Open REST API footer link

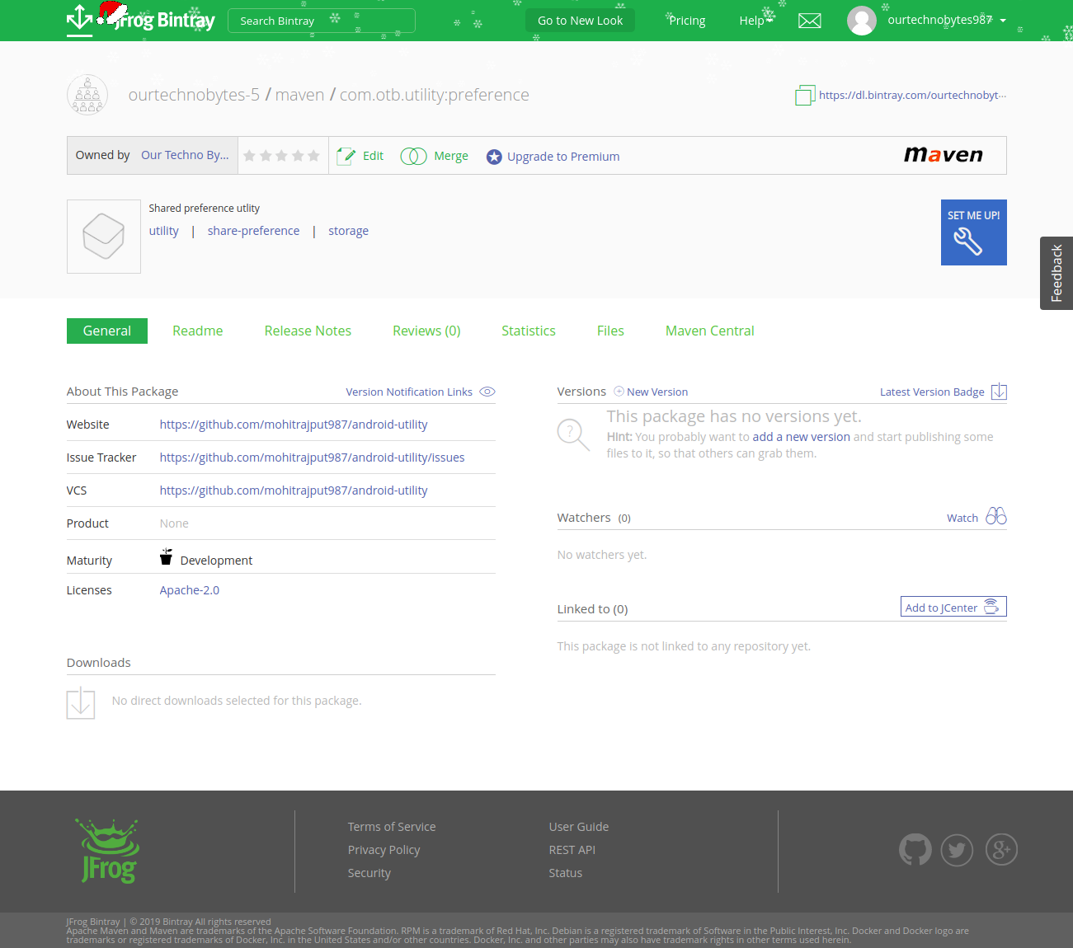572,850
